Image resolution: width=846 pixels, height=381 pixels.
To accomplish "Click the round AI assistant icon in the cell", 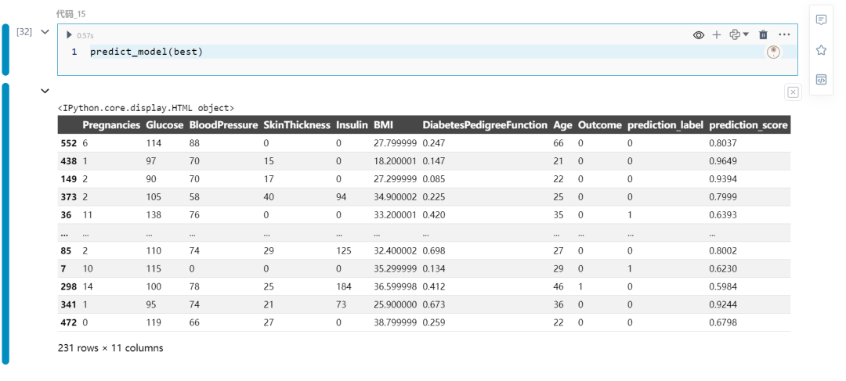I will pos(773,52).
